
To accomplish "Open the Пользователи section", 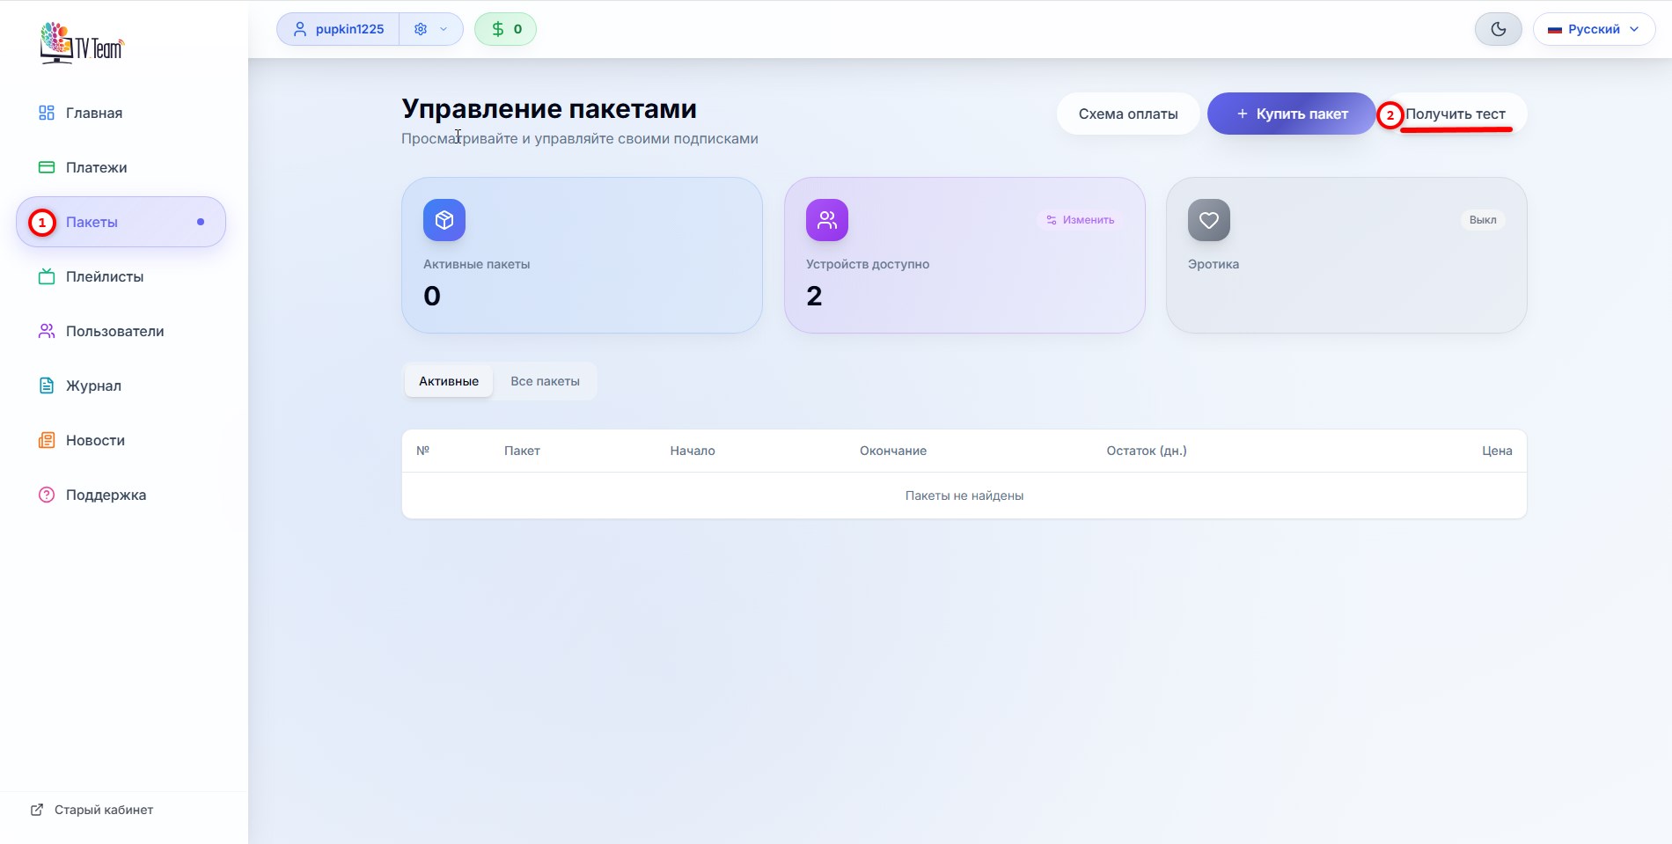I will pos(114,331).
